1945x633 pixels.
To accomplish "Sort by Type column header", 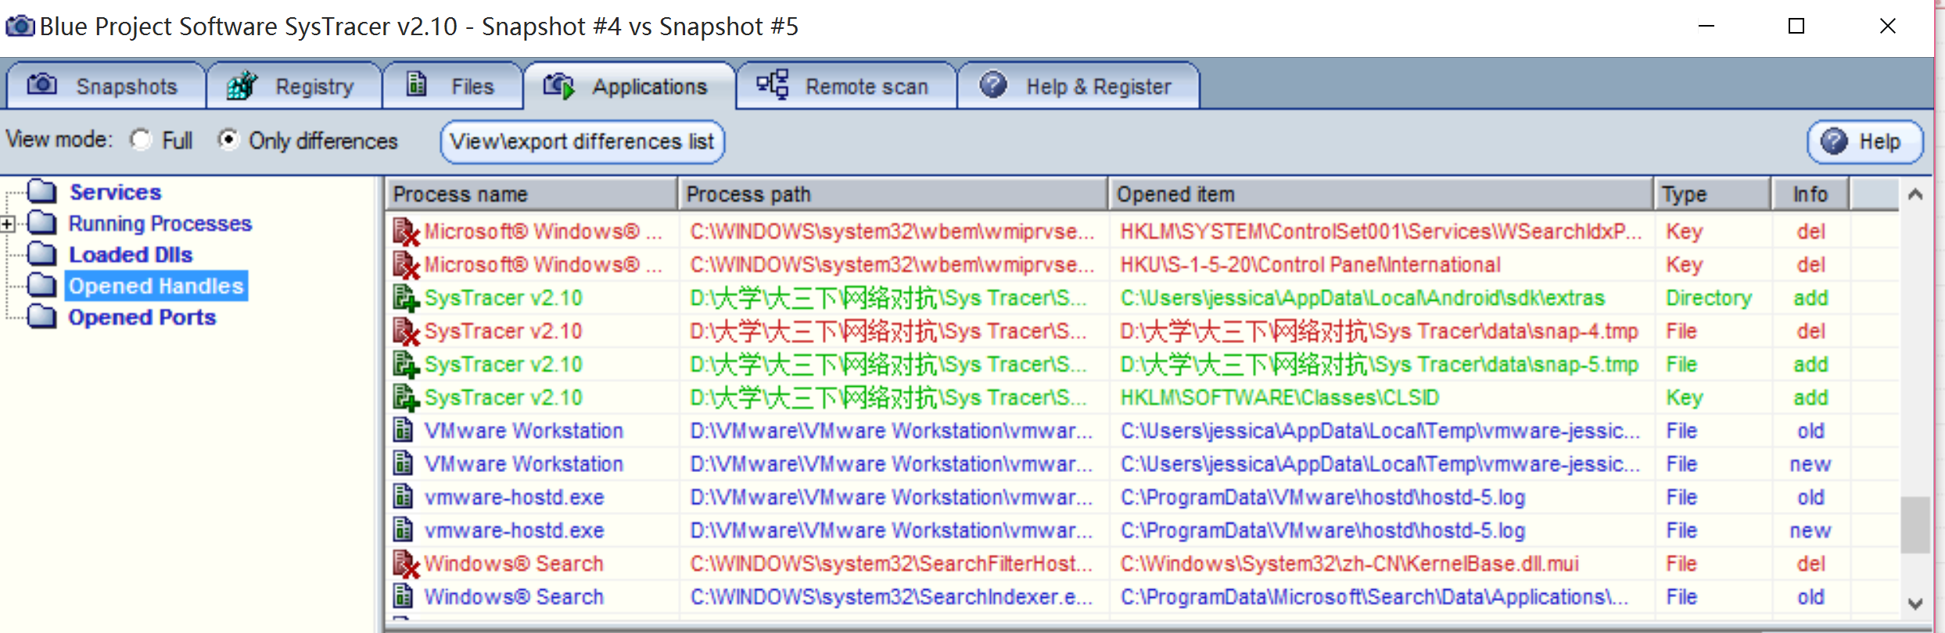I will point(1713,194).
